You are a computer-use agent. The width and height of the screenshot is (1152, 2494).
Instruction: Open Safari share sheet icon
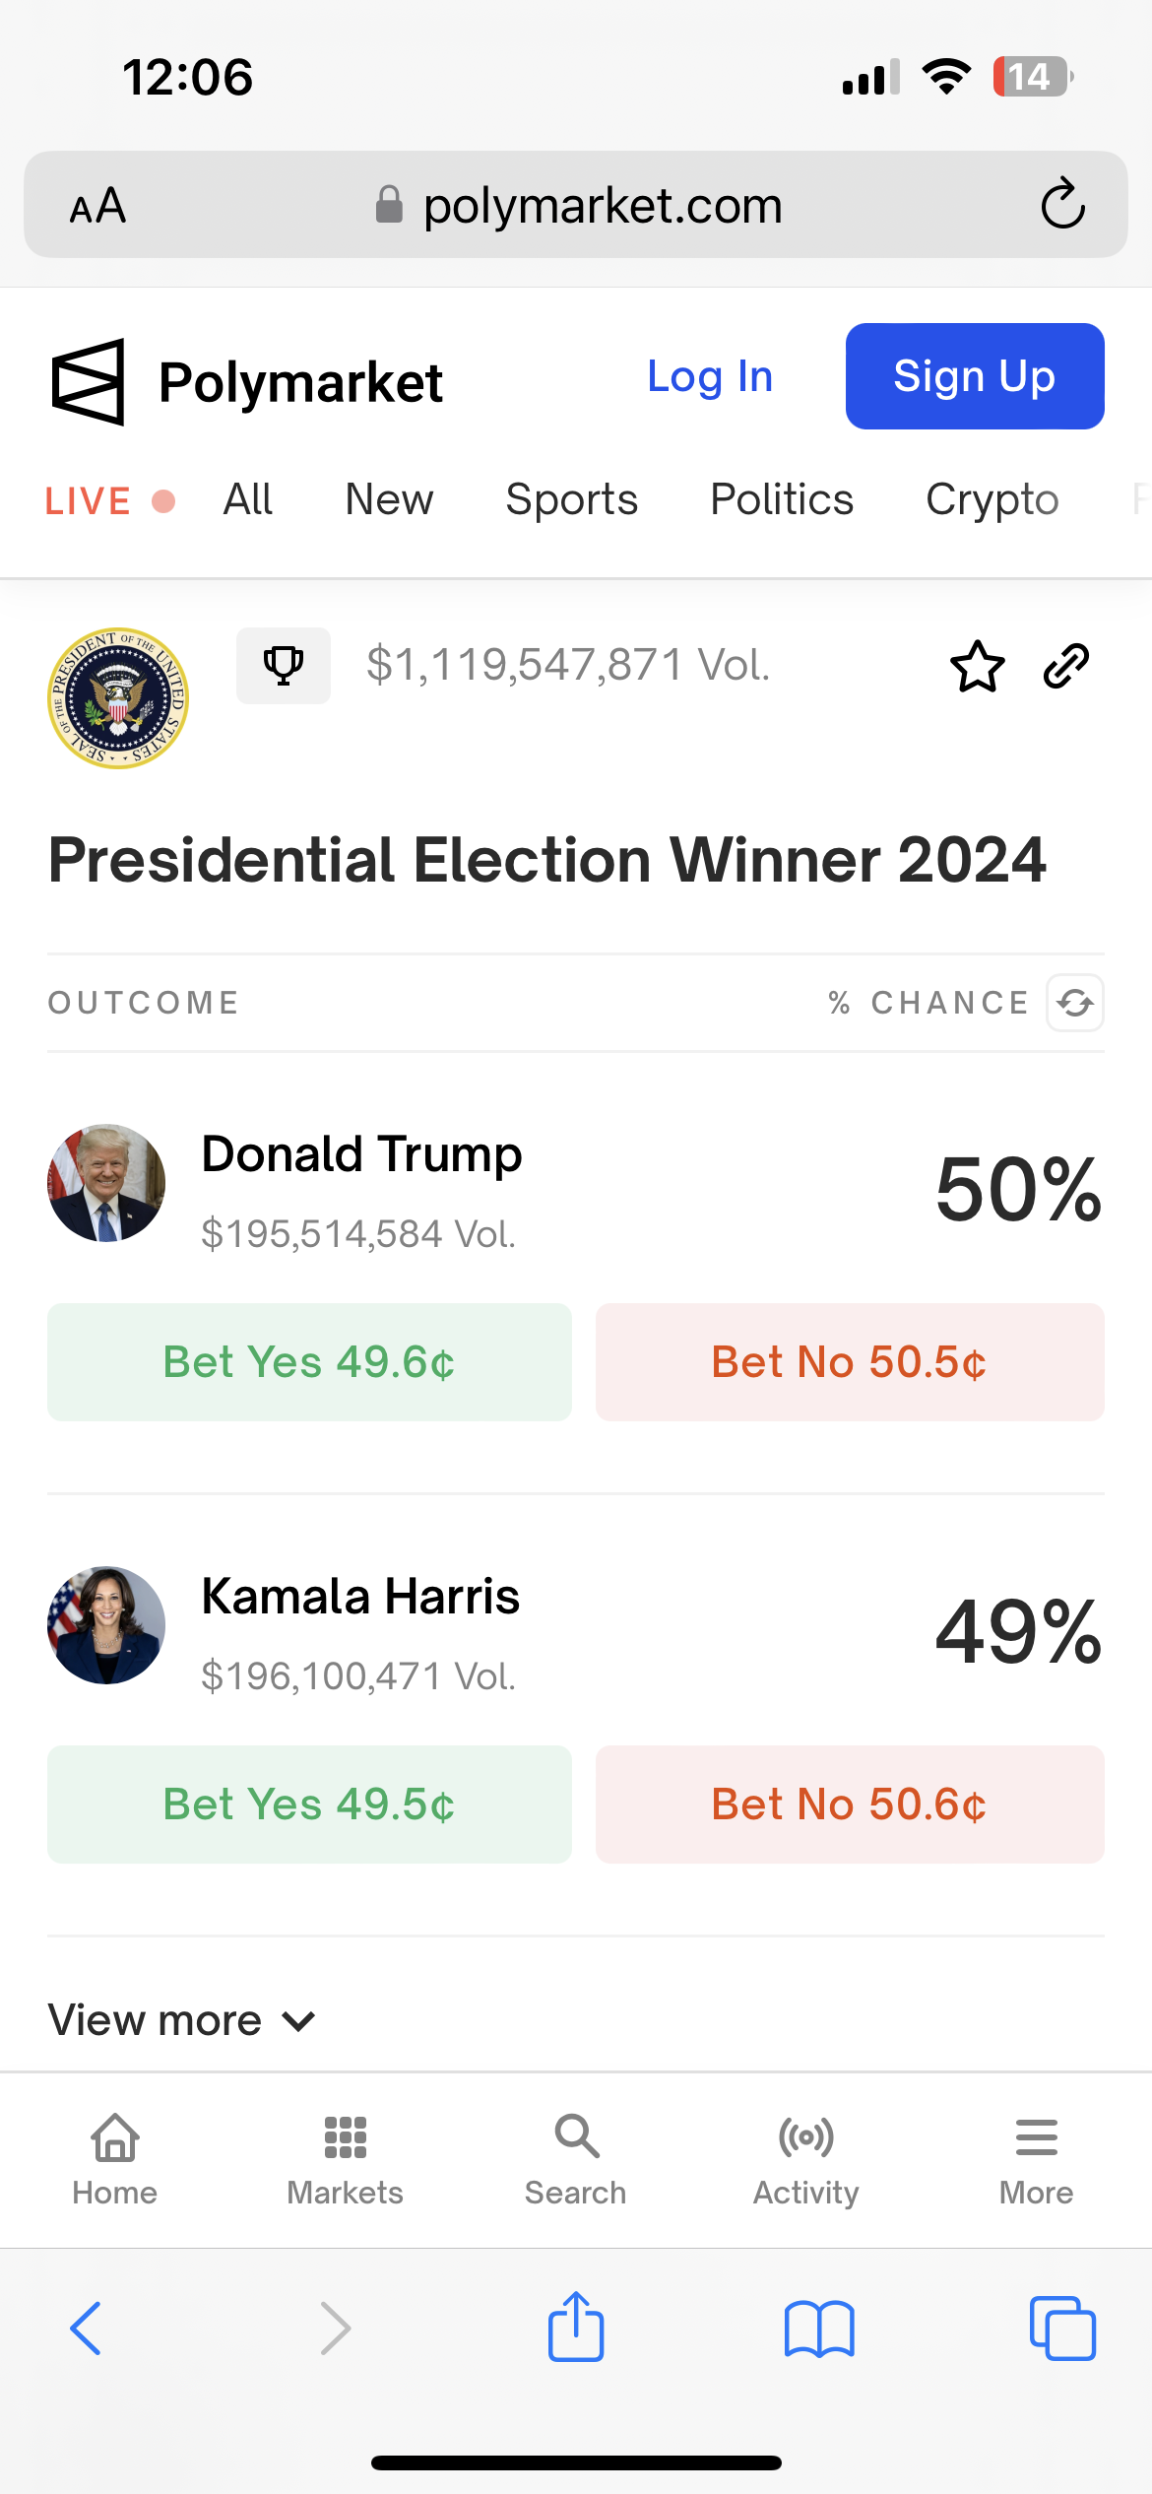tap(576, 2327)
